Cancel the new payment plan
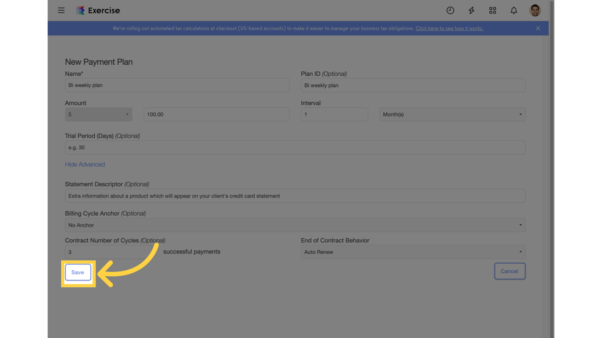This screenshot has height=338, width=602. pyautogui.click(x=509, y=271)
